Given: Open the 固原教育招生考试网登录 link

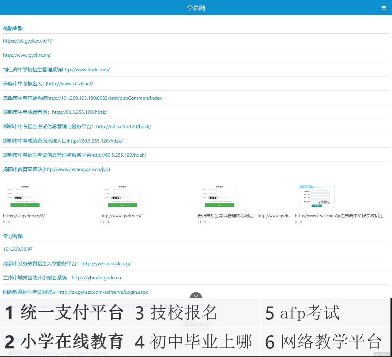Looking at the screenshot, I should [75, 292].
